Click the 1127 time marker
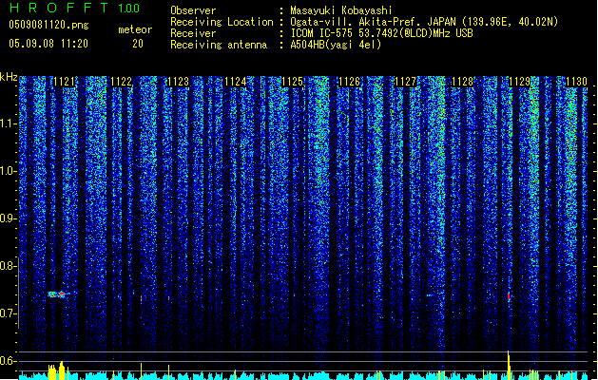 [405, 82]
